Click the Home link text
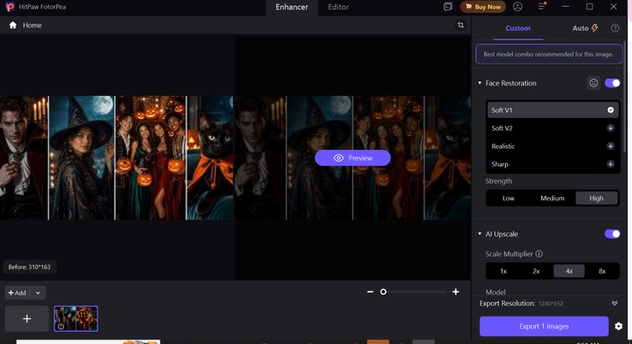 click(x=32, y=25)
